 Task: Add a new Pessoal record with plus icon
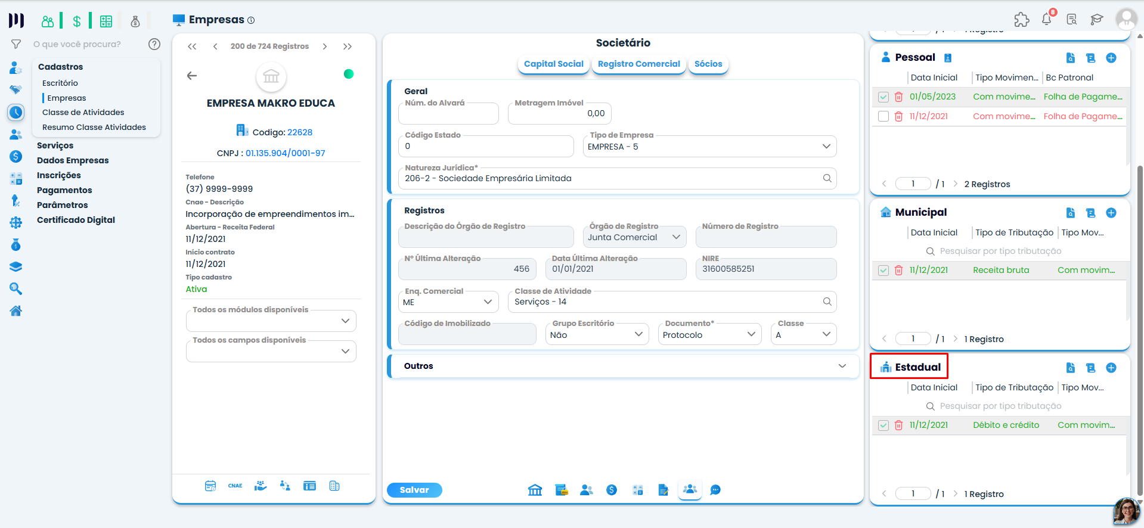[1111, 58]
